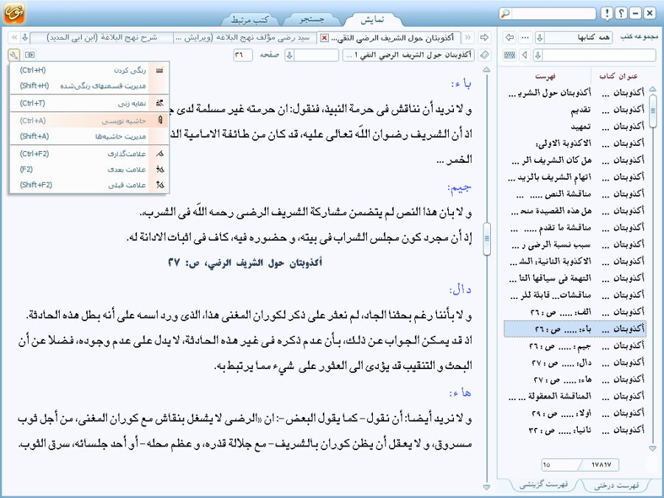
Task: Select the المناقشة المعقولة row
Action: click(x=575, y=396)
